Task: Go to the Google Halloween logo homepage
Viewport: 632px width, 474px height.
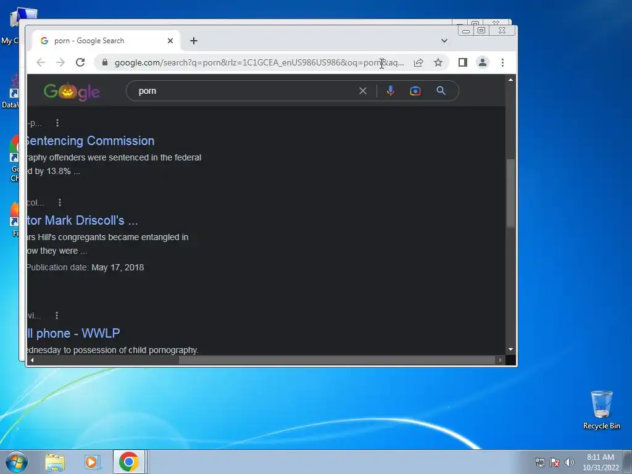Action: point(72,91)
